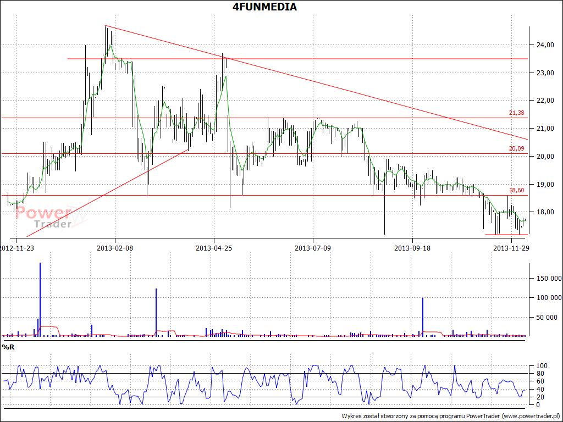Click the 20 value on %R axis
Screen dimensions: 563x422
pyautogui.click(x=542, y=397)
